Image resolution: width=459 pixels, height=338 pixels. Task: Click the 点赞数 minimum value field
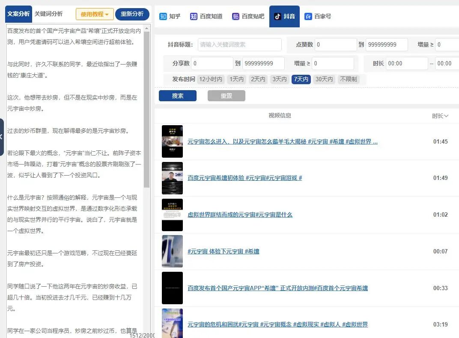(x=335, y=45)
